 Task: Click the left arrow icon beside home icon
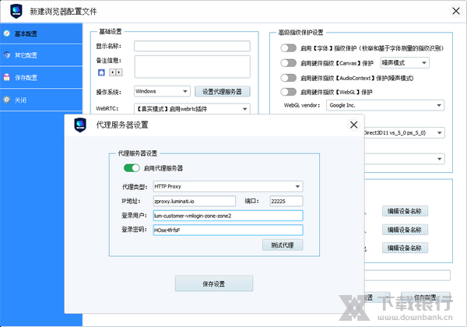(112, 72)
